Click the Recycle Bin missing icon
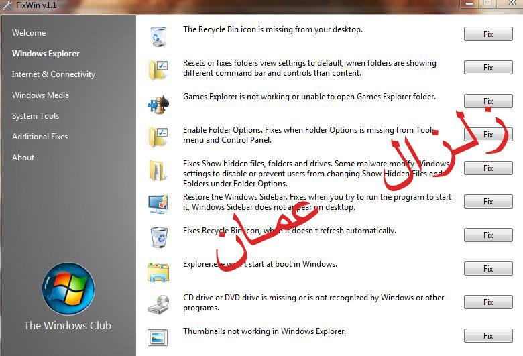523x356 pixels. [160, 36]
